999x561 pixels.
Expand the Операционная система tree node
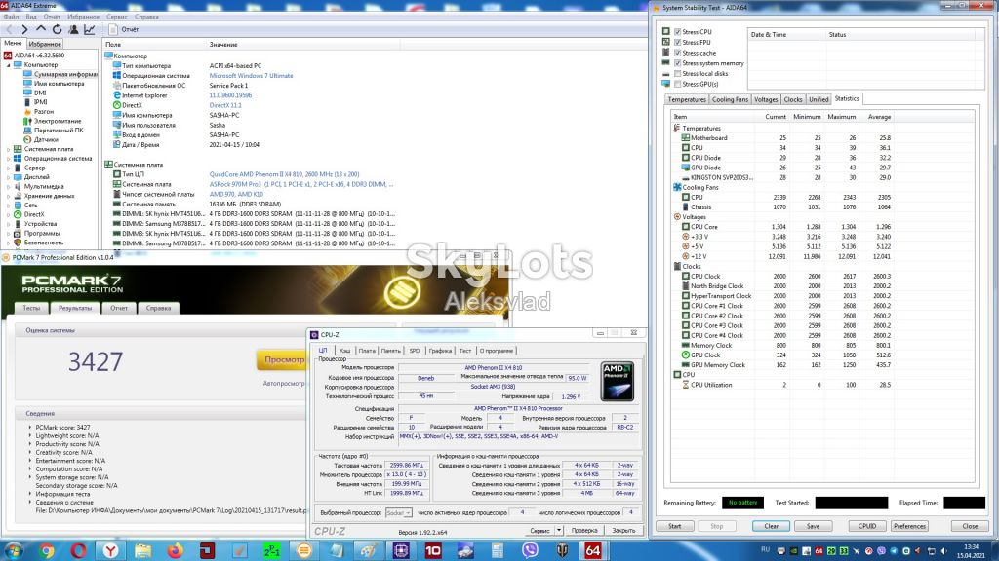[8, 159]
